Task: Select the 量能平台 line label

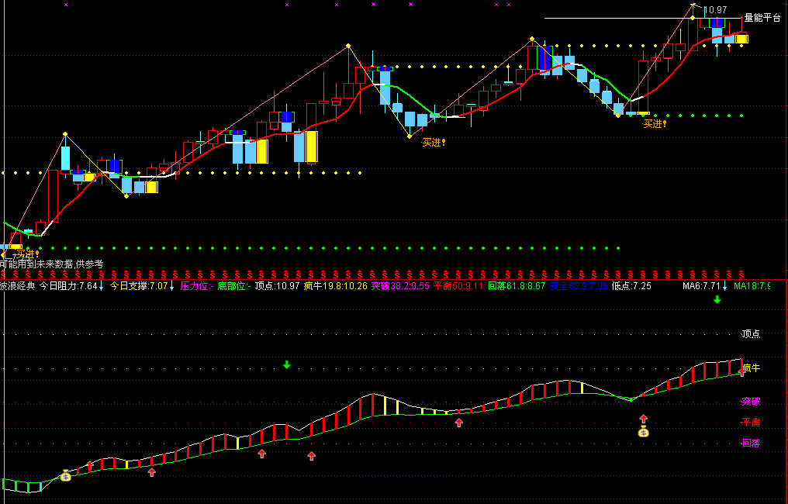Action: point(762,18)
